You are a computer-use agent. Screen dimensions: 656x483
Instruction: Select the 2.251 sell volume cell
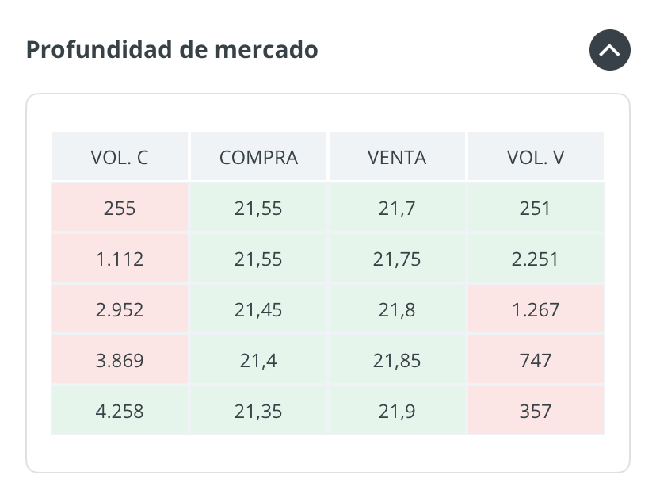(x=536, y=259)
